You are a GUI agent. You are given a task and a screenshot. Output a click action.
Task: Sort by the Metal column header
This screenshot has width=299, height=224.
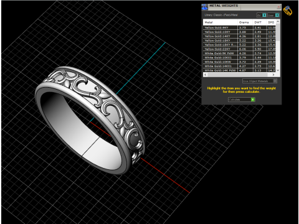[x=220, y=22]
